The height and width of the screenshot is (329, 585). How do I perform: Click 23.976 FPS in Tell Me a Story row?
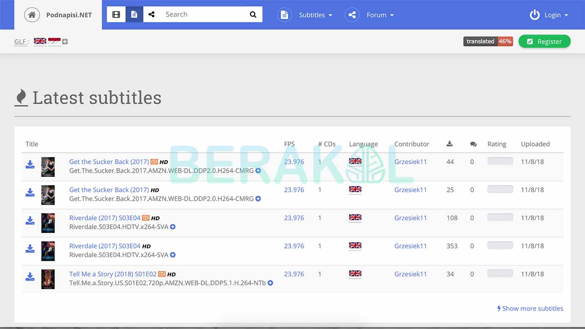click(294, 274)
